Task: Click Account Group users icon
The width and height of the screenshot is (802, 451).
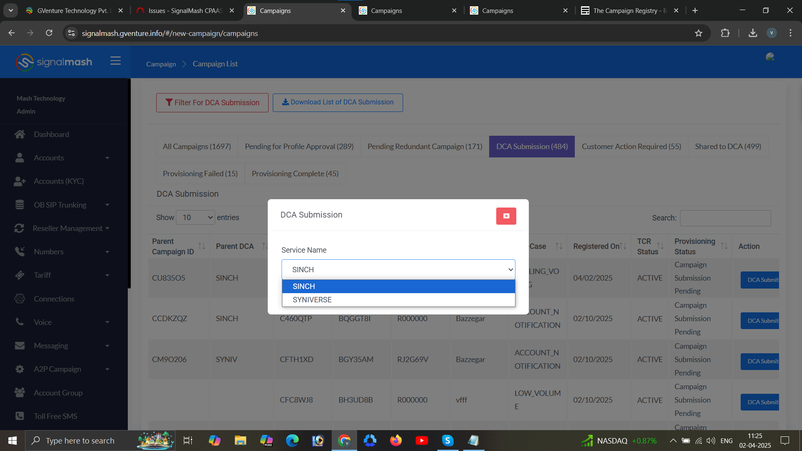Action: coord(20,393)
